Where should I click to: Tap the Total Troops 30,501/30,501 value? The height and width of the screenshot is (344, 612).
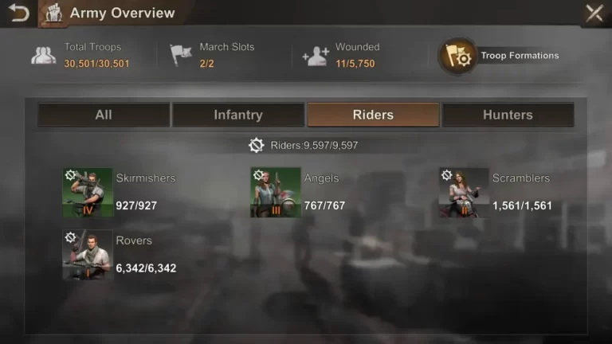point(96,64)
